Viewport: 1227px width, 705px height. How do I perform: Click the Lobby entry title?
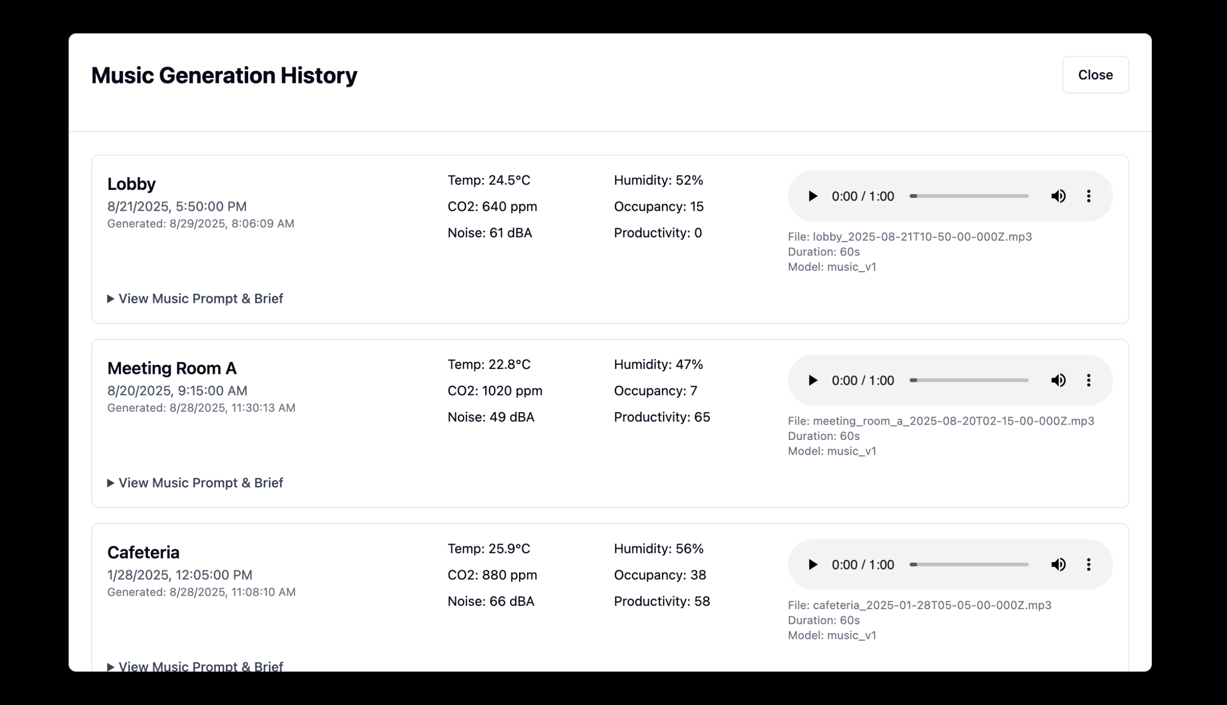[x=131, y=184]
